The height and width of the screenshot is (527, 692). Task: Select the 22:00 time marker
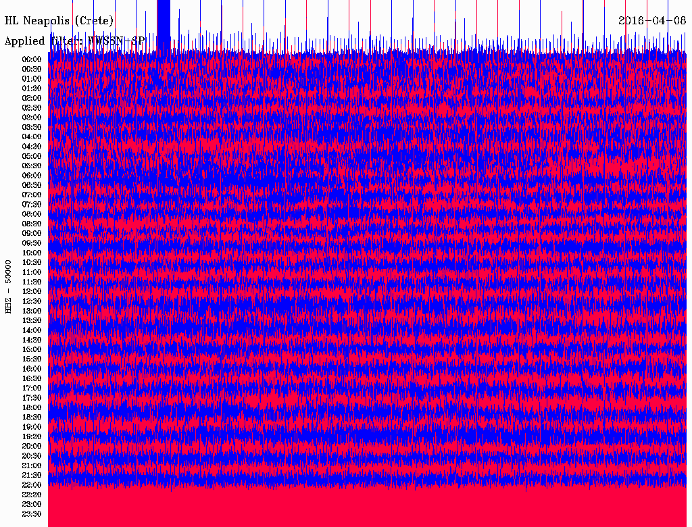pos(32,484)
